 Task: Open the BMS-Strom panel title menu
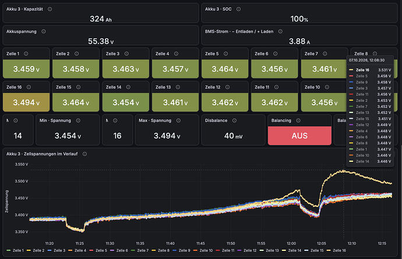(x=239, y=31)
